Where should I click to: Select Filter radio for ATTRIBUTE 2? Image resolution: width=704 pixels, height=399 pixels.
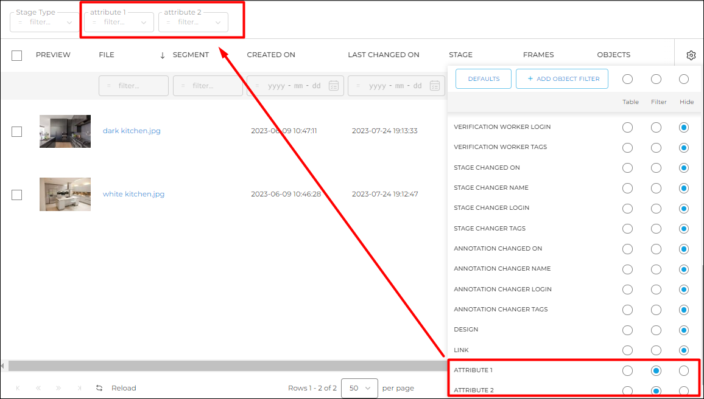click(x=656, y=390)
